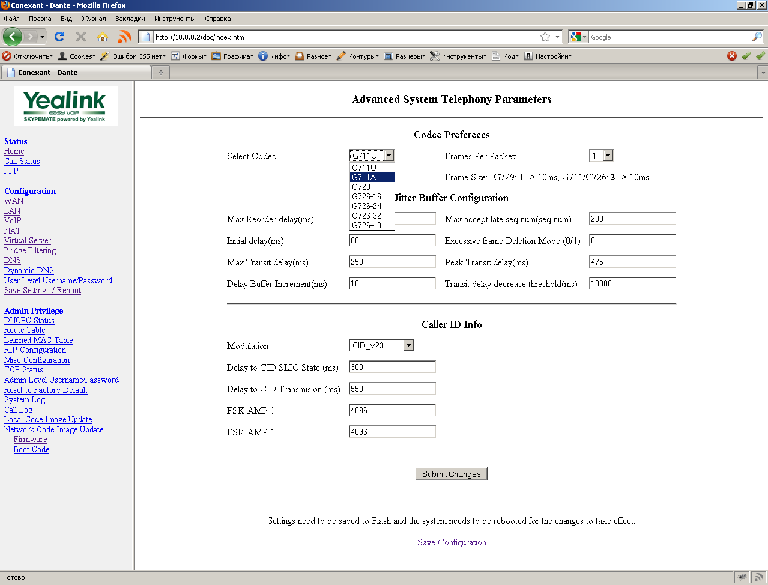This screenshot has height=585, width=768.
Task: Open the Reset to Factory Default link
Action: 46,390
